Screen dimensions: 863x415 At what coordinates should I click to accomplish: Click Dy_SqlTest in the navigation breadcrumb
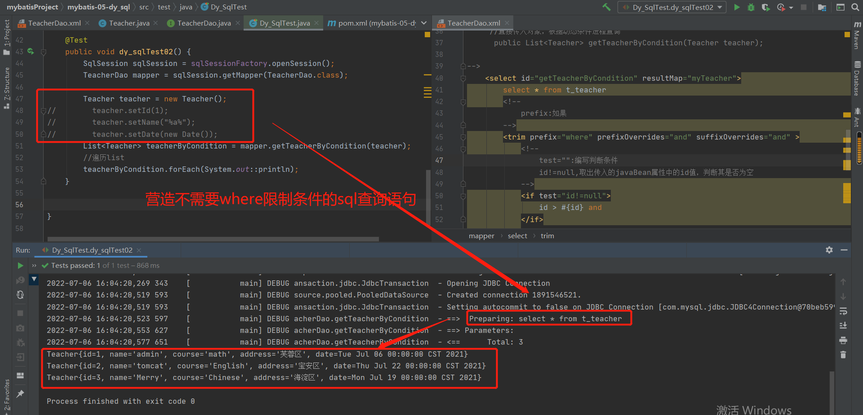tap(224, 7)
